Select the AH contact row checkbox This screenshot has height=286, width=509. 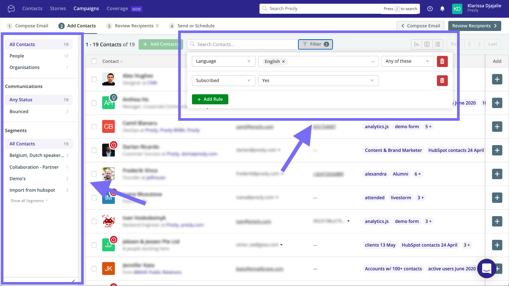94,103
